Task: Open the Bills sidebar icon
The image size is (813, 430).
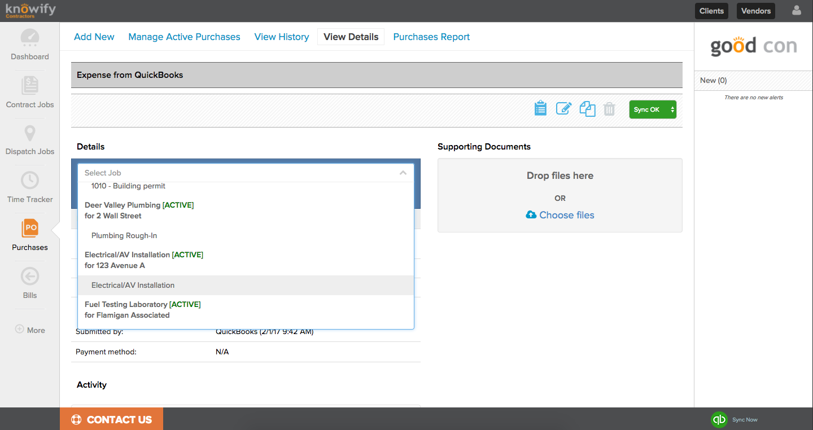Action: [30, 277]
